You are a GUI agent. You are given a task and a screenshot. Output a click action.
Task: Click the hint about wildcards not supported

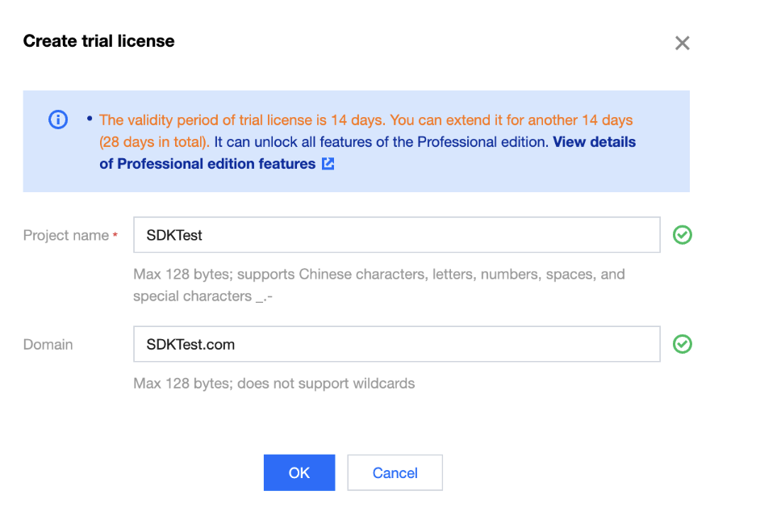click(x=274, y=384)
